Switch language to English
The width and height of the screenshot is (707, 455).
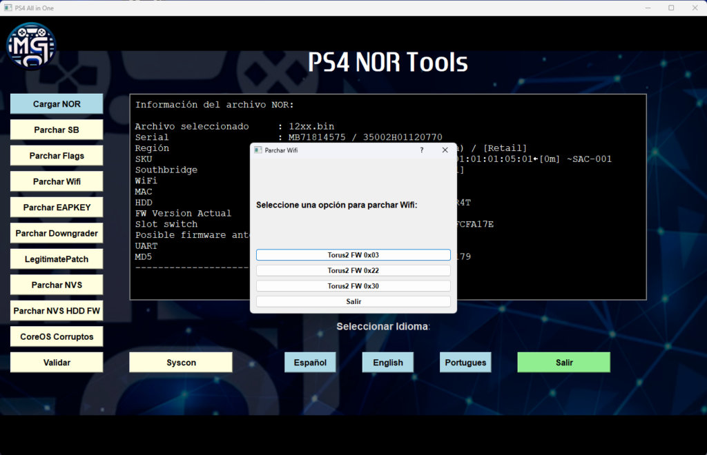pyautogui.click(x=387, y=363)
